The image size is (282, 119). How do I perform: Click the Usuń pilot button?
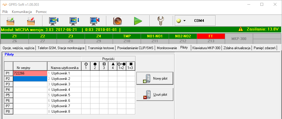[155, 94]
